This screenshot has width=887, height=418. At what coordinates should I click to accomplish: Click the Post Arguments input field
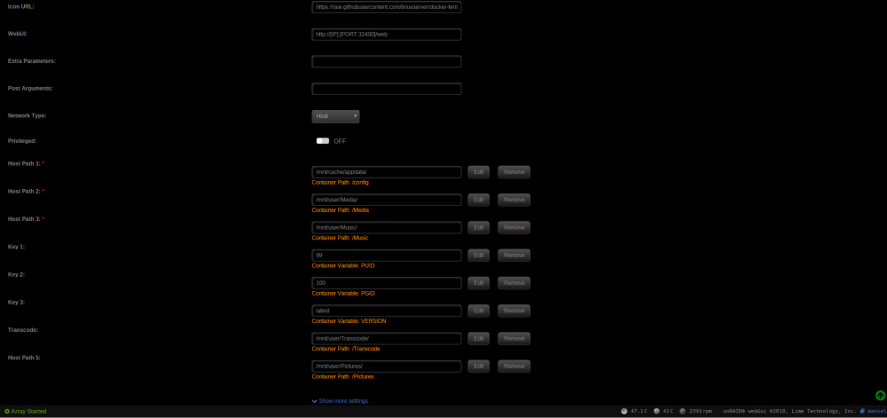pyautogui.click(x=387, y=89)
